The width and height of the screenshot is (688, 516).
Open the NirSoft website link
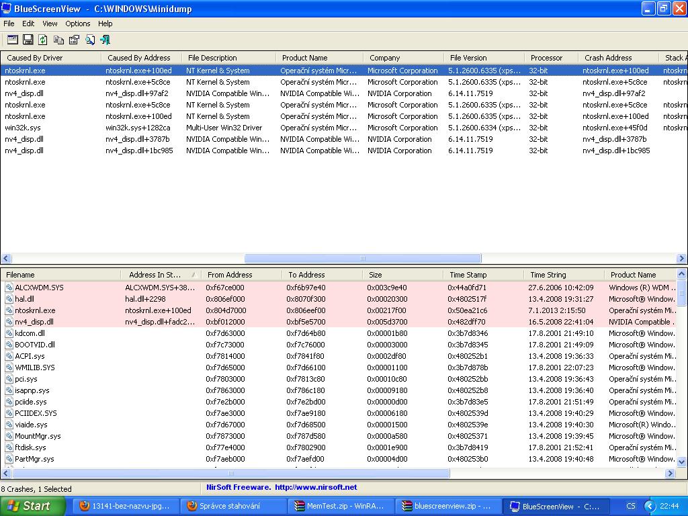[316, 487]
